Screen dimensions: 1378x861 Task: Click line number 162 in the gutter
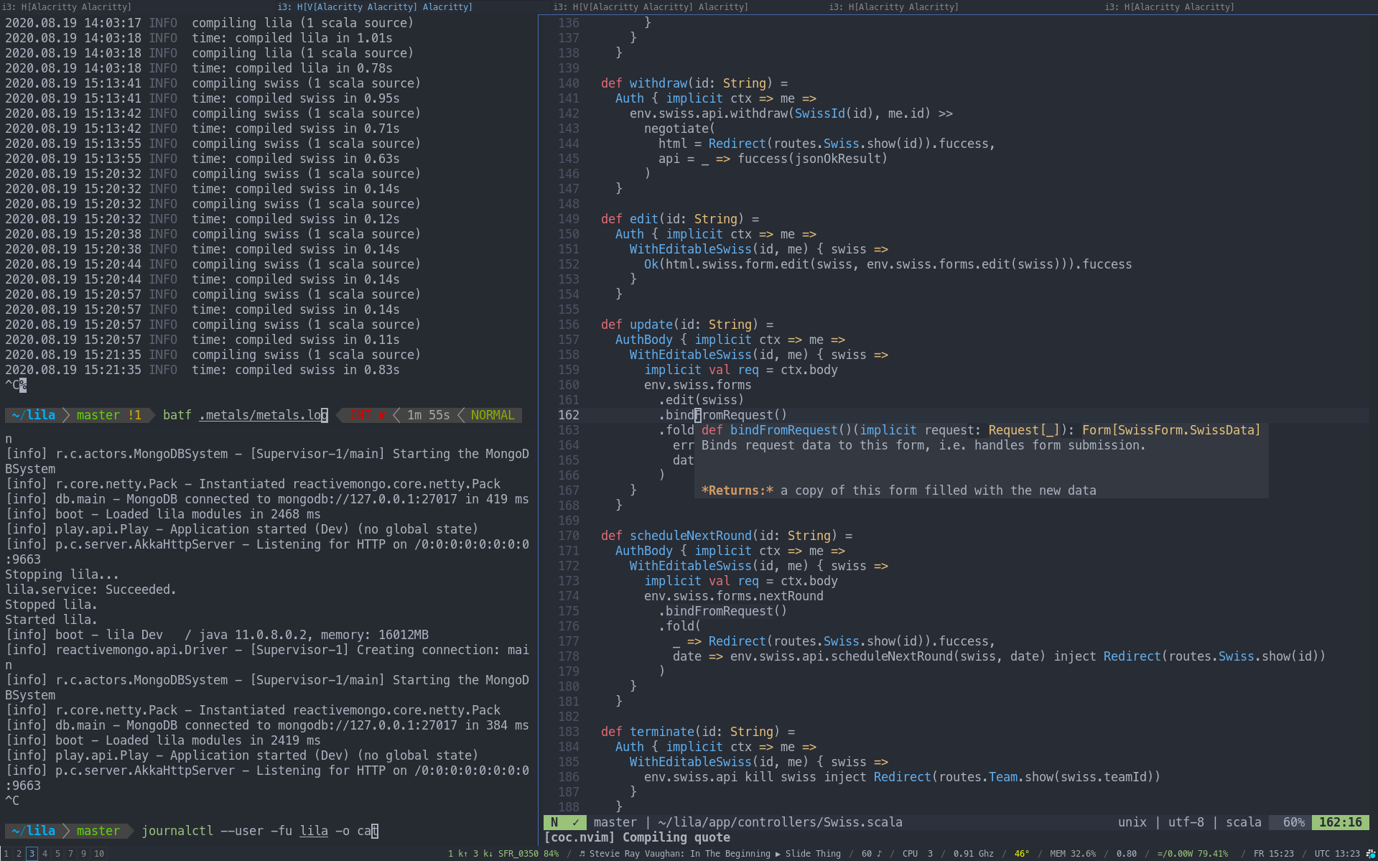pos(568,414)
